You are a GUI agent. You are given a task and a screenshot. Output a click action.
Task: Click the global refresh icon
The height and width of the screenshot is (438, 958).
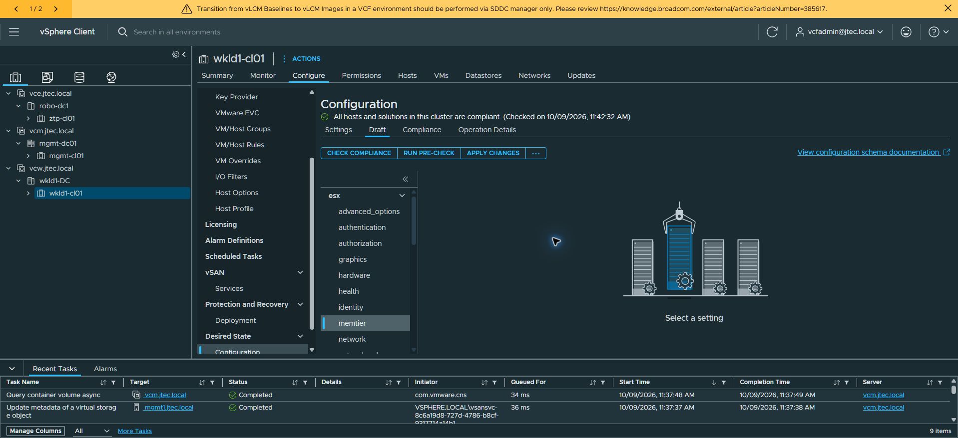(x=772, y=32)
